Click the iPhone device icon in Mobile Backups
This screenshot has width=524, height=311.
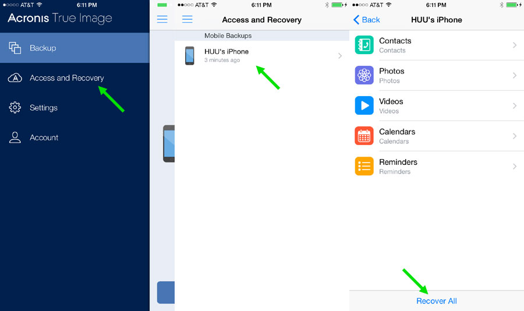[x=189, y=56]
